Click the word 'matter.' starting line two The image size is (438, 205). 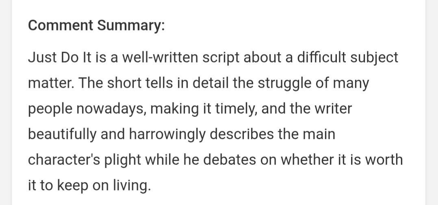(51, 83)
